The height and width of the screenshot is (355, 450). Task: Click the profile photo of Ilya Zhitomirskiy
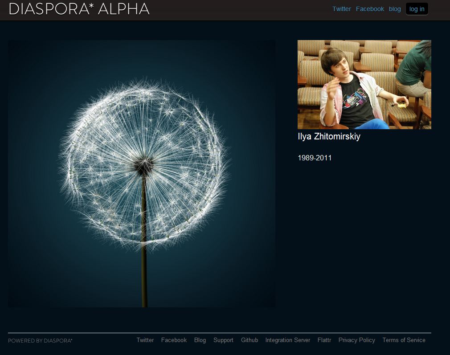364,85
